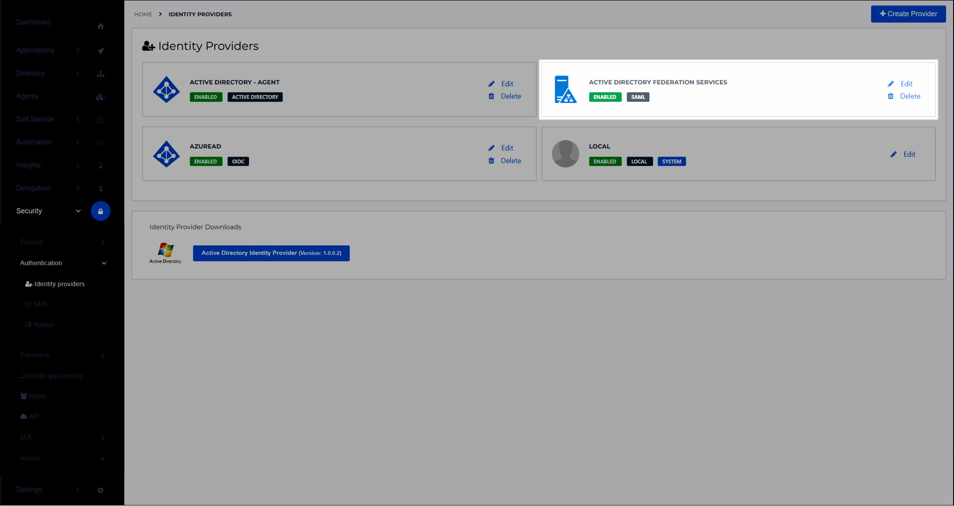Open Roles in Security menu
This screenshot has width=954, height=506.
coord(33,396)
